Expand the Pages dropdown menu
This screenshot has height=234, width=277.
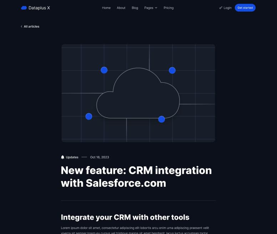pos(151,8)
